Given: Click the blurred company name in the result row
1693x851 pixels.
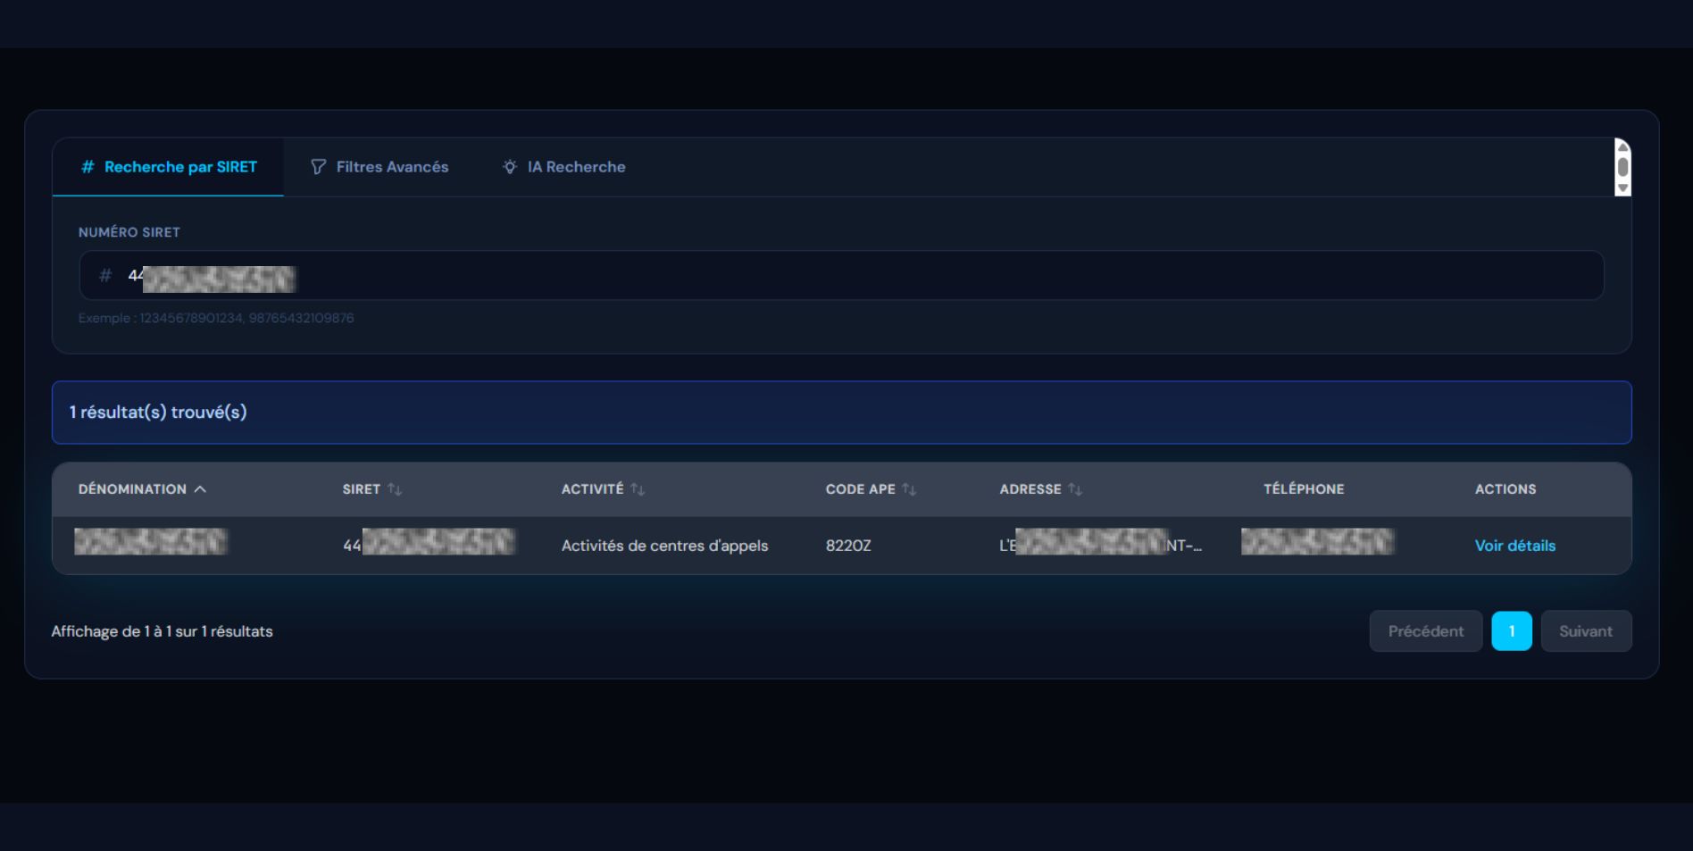Looking at the screenshot, I should 151,542.
